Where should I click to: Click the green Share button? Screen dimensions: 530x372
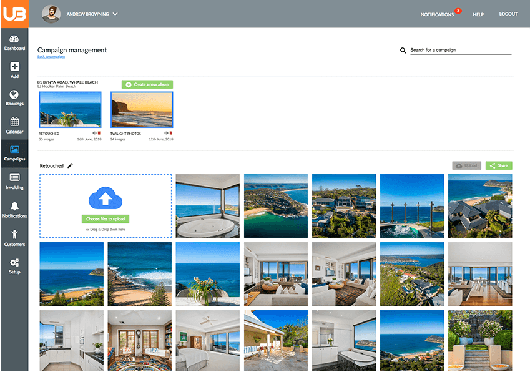(x=499, y=165)
